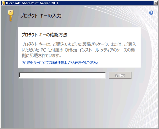Open help via blue question mark icon

[x=151, y=13]
